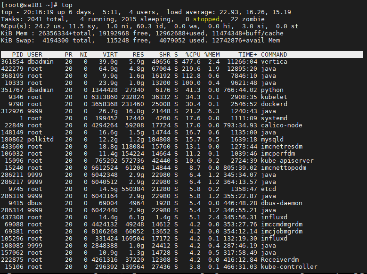Click the 477.6 CPU value
Viewport: 367px width, 274px height.
pyautogui.click(x=191, y=61)
